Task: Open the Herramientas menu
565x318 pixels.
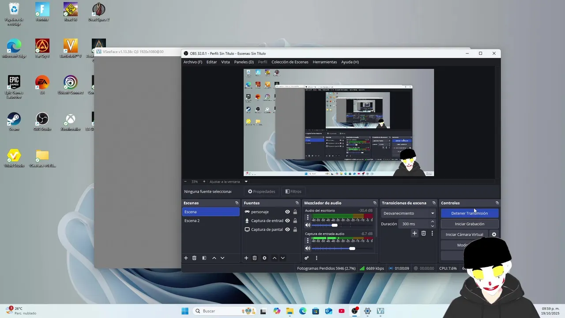Action: [325, 62]
